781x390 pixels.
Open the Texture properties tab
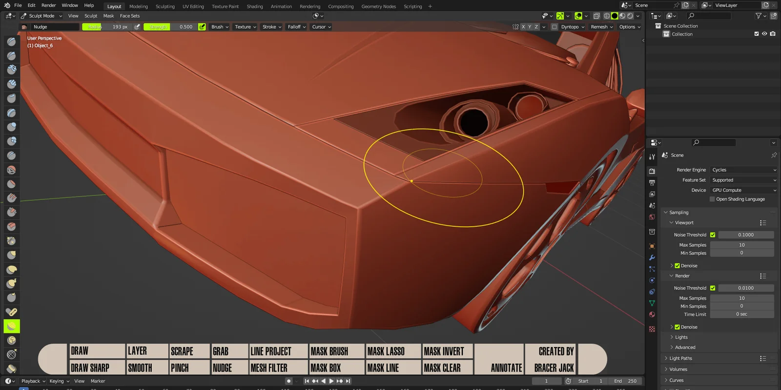click(x=652, y=329)
